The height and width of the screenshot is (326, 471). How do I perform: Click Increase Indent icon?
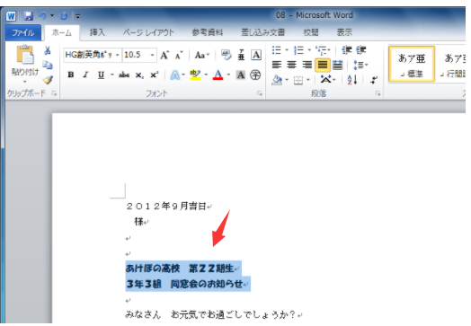tap(361, 49)
